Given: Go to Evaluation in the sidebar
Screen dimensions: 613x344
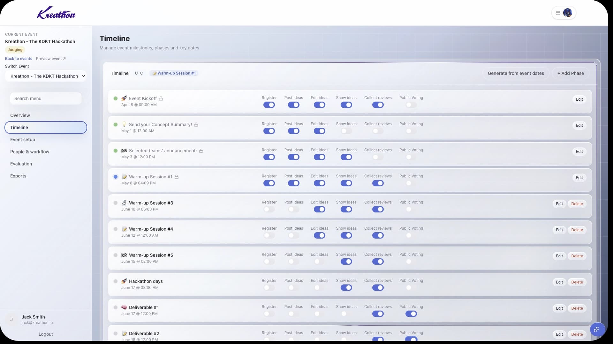Looking at the screenshot, I should 46,164.
